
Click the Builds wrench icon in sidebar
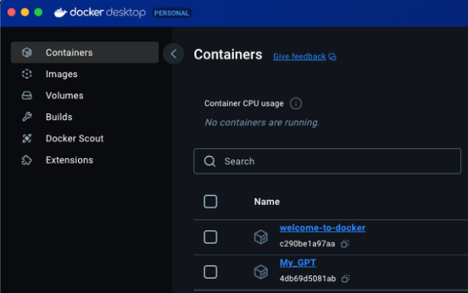(27, 117)
